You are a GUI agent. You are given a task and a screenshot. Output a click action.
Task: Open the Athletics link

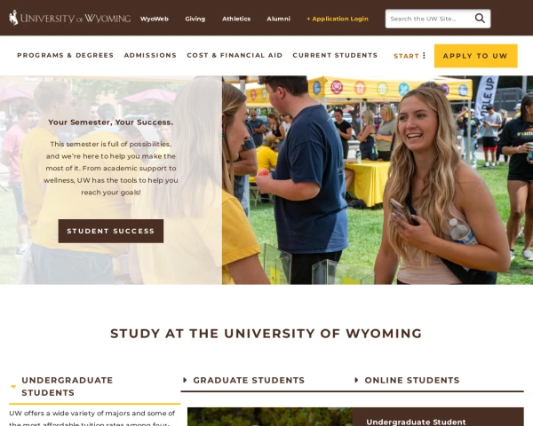236,19
